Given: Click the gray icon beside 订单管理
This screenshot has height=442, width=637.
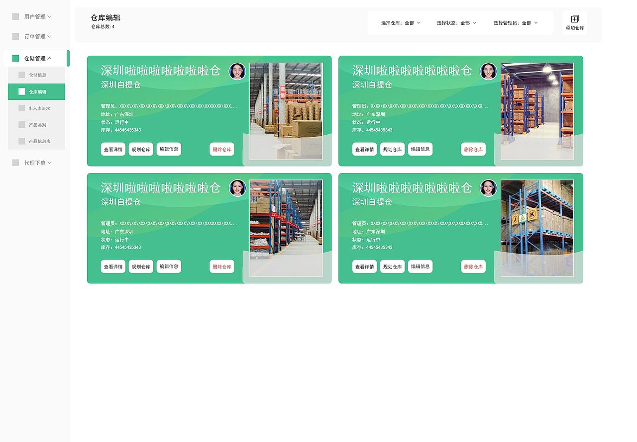Looking at the screenshot, I should [15, 36].
